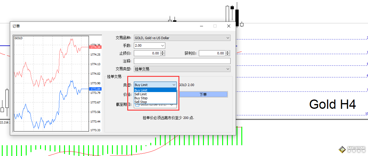Click the red 1774.34 ask price label
This screenshot has width=368, height=156.
coord(95,47)
